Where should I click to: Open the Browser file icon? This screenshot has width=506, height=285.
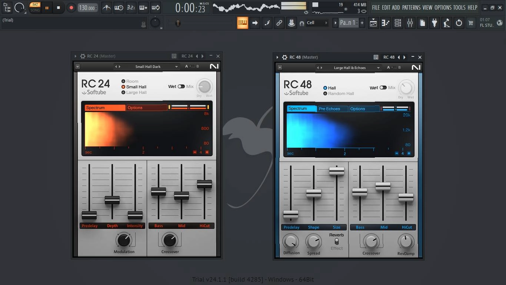click(x=422, y=23)
